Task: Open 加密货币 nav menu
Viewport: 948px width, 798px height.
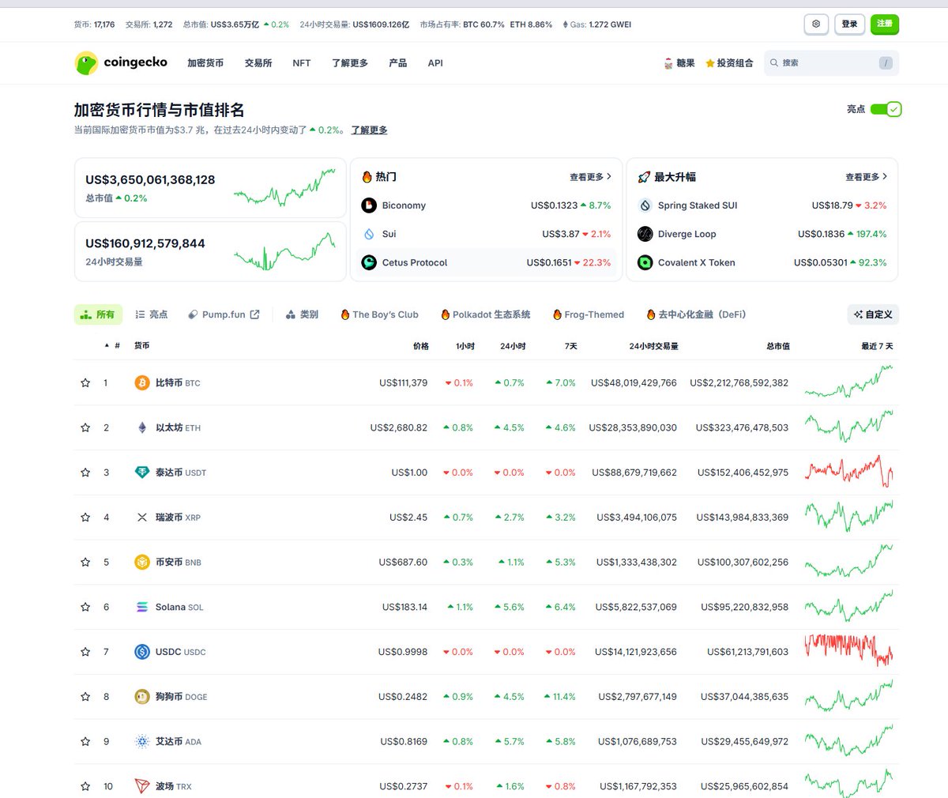Action: 205,63
